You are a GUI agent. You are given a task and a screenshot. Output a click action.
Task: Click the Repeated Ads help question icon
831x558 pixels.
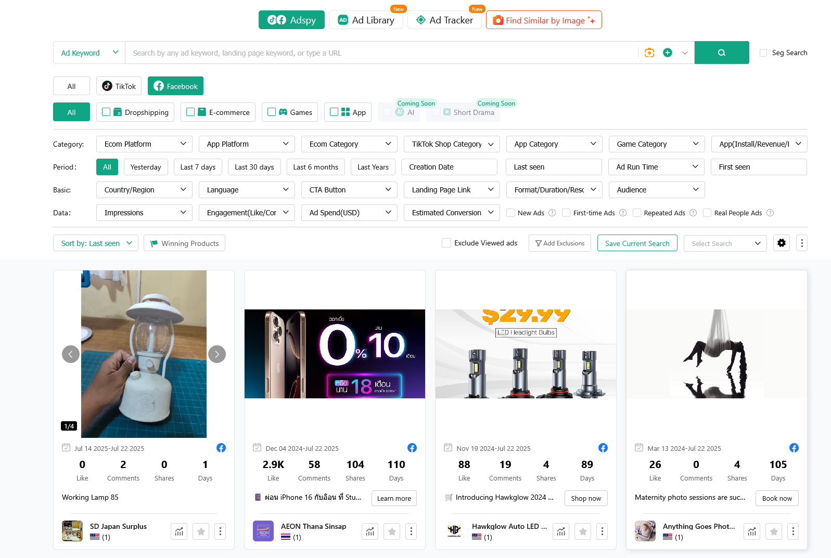point(693,213)
